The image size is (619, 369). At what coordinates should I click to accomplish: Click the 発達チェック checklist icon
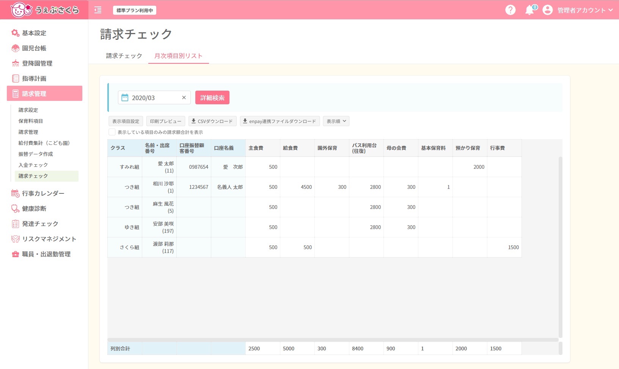coord(15,224)
